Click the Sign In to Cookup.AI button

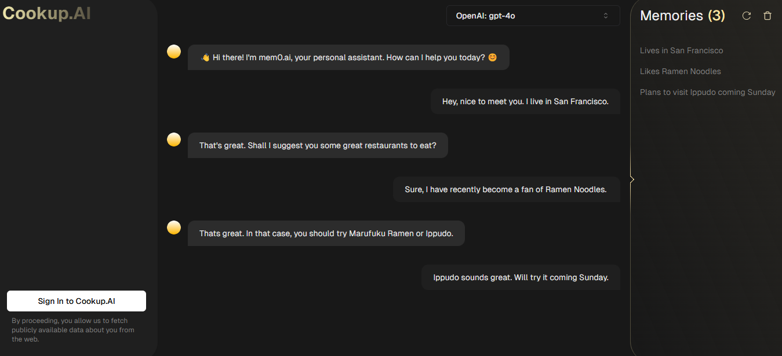tap(77, 301)
